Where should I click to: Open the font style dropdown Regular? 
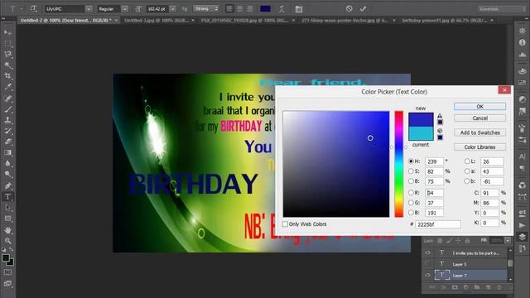[124, 9]
